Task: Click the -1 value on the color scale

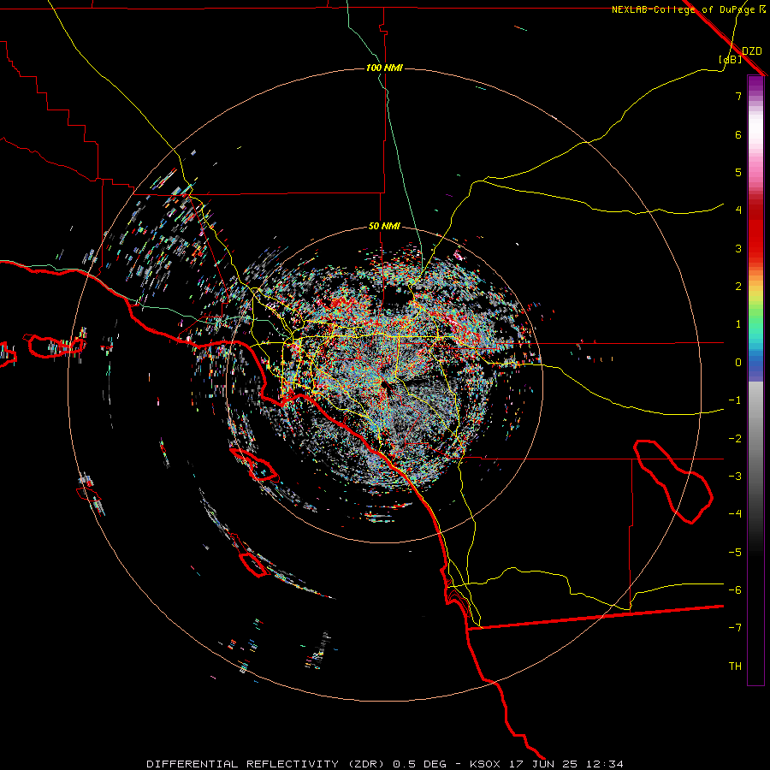Action: pyautogui.click(x=735, y=400)
